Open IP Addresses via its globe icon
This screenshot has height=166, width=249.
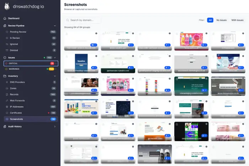tap(7, 107)
